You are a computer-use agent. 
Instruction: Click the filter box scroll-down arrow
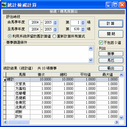pyautogui.click(x=91, y=60)
